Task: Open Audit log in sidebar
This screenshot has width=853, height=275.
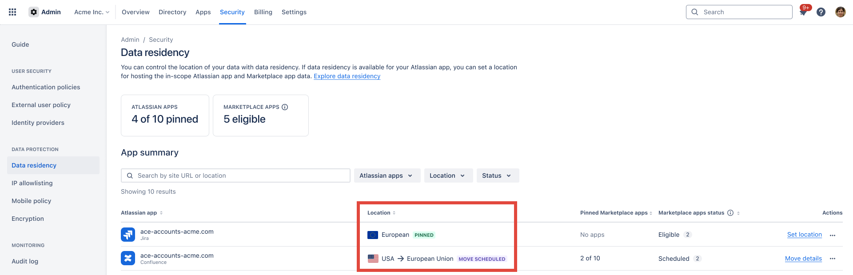Action: (x=25, y=261)
